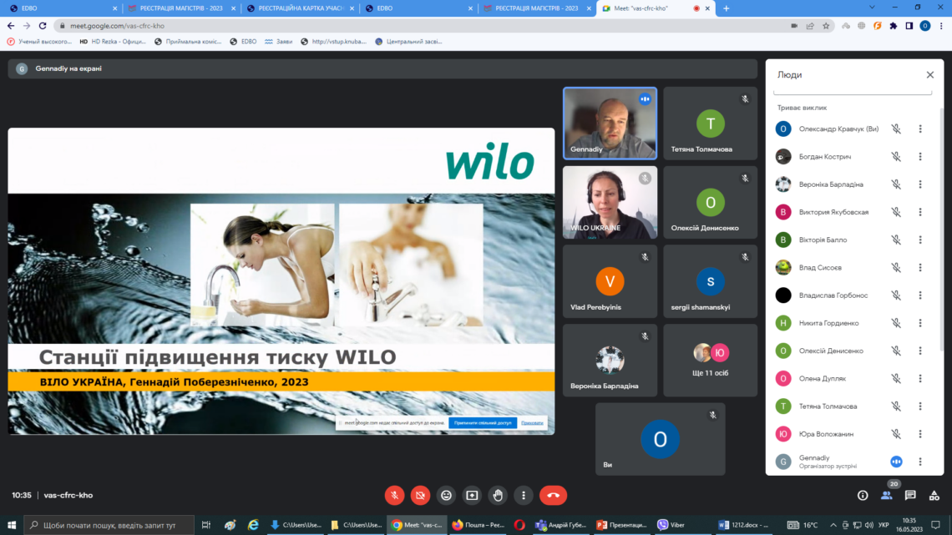Open emoji reactions in Meet controls
Screen dimensions: 952x535
446,496
